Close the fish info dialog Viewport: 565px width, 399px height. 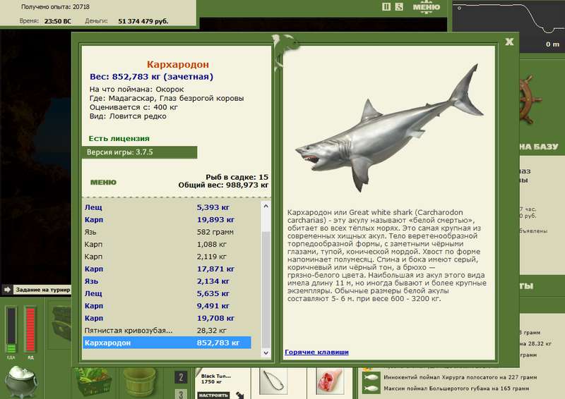[x=509, y=42]
